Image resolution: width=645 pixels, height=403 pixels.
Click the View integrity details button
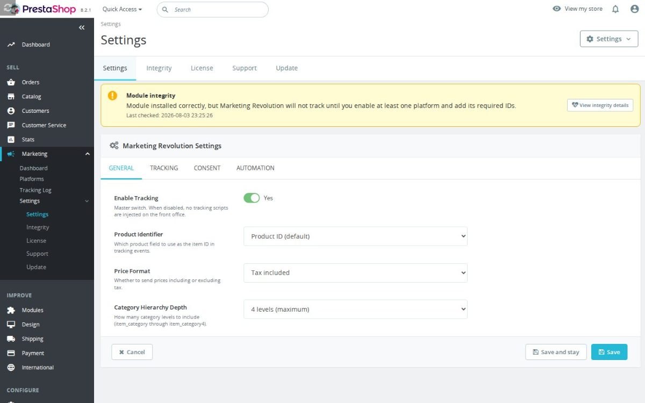[600, 105]
